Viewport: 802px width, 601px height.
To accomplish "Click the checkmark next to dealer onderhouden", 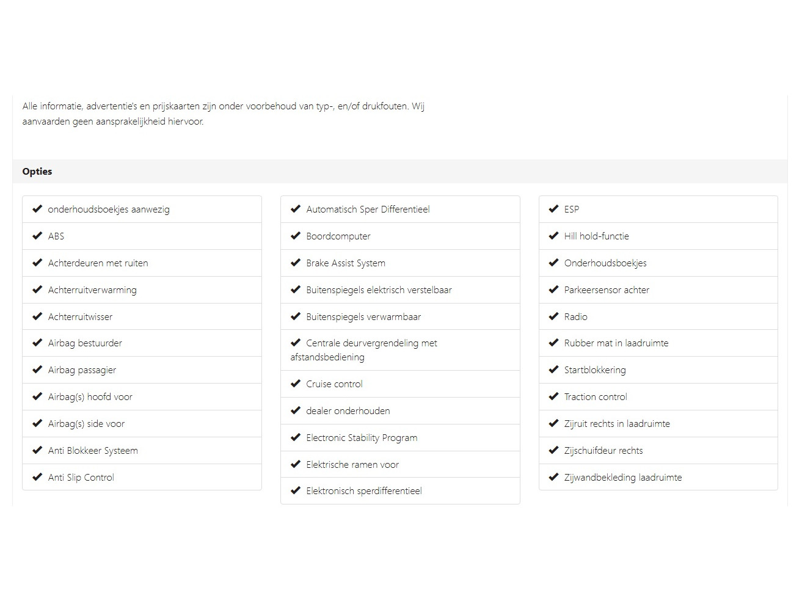I will pyautogui.click(x=296, y=410).
